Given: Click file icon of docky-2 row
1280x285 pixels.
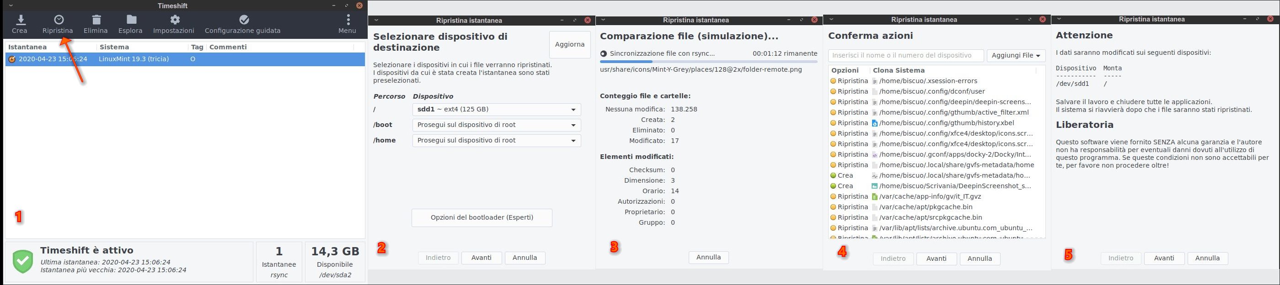Looking at the screenshot, I should tap(874, 154).
